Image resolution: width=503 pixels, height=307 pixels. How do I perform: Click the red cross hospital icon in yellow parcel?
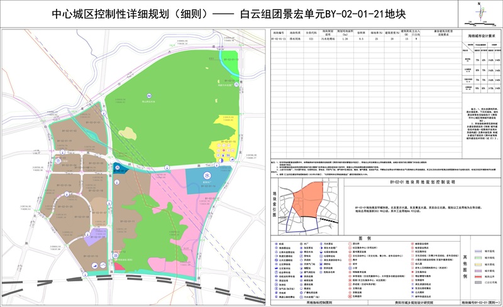pos(224,150)
